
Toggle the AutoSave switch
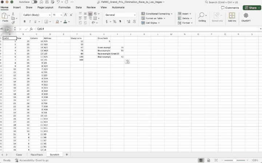point(34,2)
